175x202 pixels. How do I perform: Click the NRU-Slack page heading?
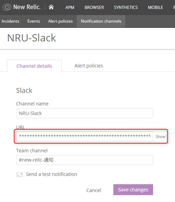pos(32,38)
